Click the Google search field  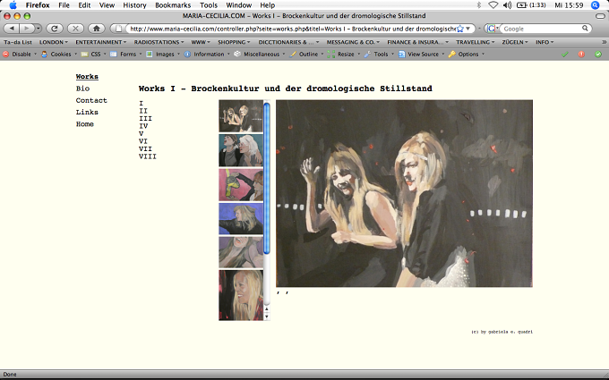click(542, 29)
